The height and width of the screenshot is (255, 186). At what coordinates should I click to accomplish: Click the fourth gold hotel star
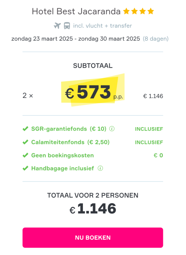point(151,11)
